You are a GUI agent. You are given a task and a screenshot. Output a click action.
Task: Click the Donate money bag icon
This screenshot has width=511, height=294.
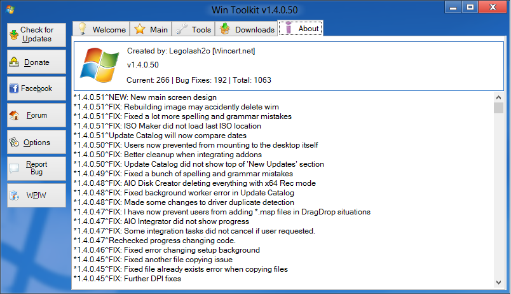click(14, 62)
